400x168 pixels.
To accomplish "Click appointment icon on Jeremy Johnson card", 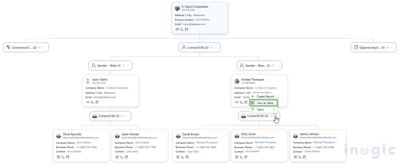I will coord(295,157).
